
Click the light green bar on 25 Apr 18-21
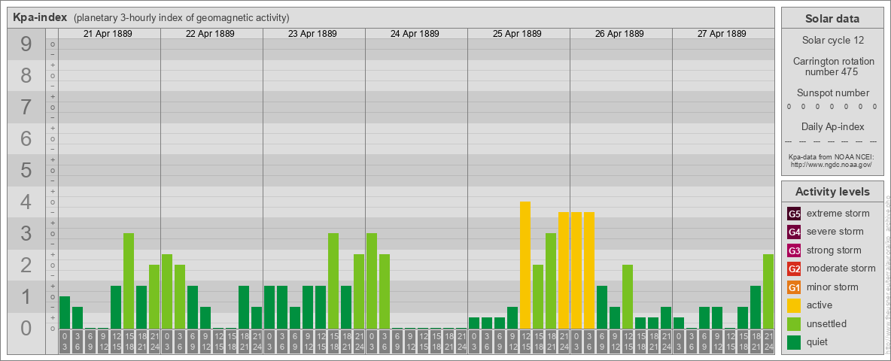click(551, 281)
